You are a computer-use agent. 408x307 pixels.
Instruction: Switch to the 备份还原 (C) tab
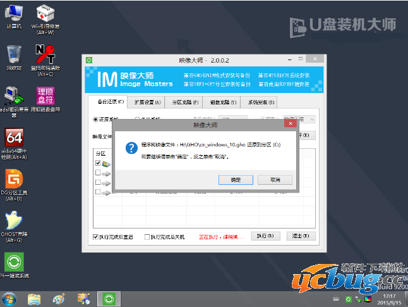tap(108, 102)
